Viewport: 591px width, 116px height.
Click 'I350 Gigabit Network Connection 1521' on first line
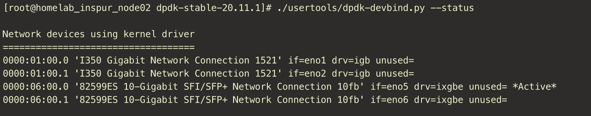click(x=178, y=60)
